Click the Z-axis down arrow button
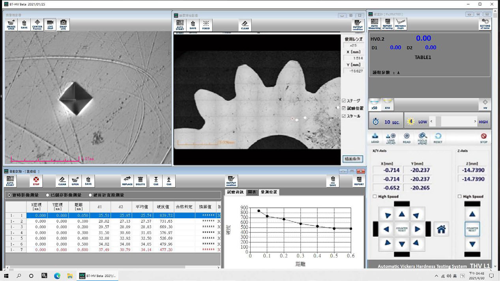This screenshot has height=281, width=500. click(x=472, y=244)
